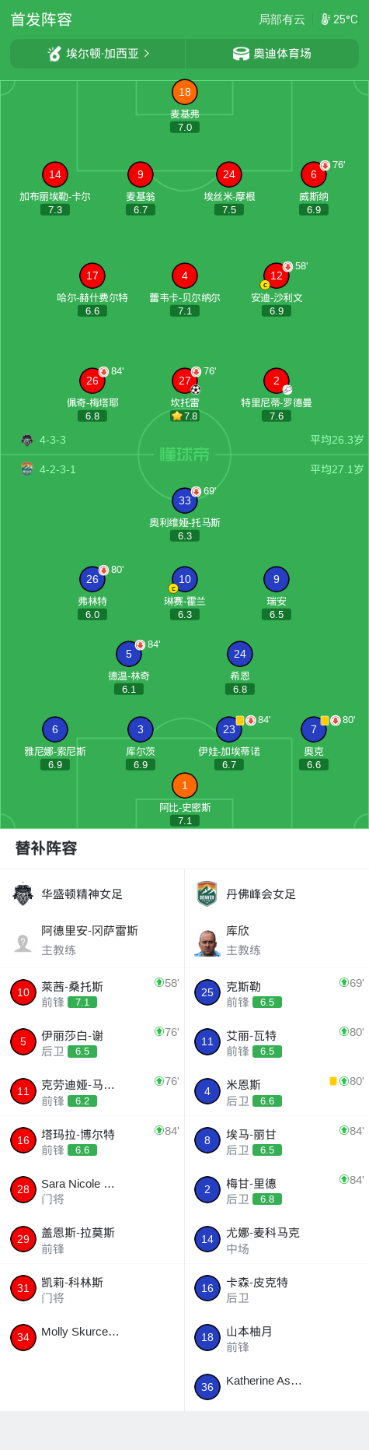369x1450 pixels.
Task: Expand referee 埃尔顿·加西亚 details chevron
Action: [147, 54]
